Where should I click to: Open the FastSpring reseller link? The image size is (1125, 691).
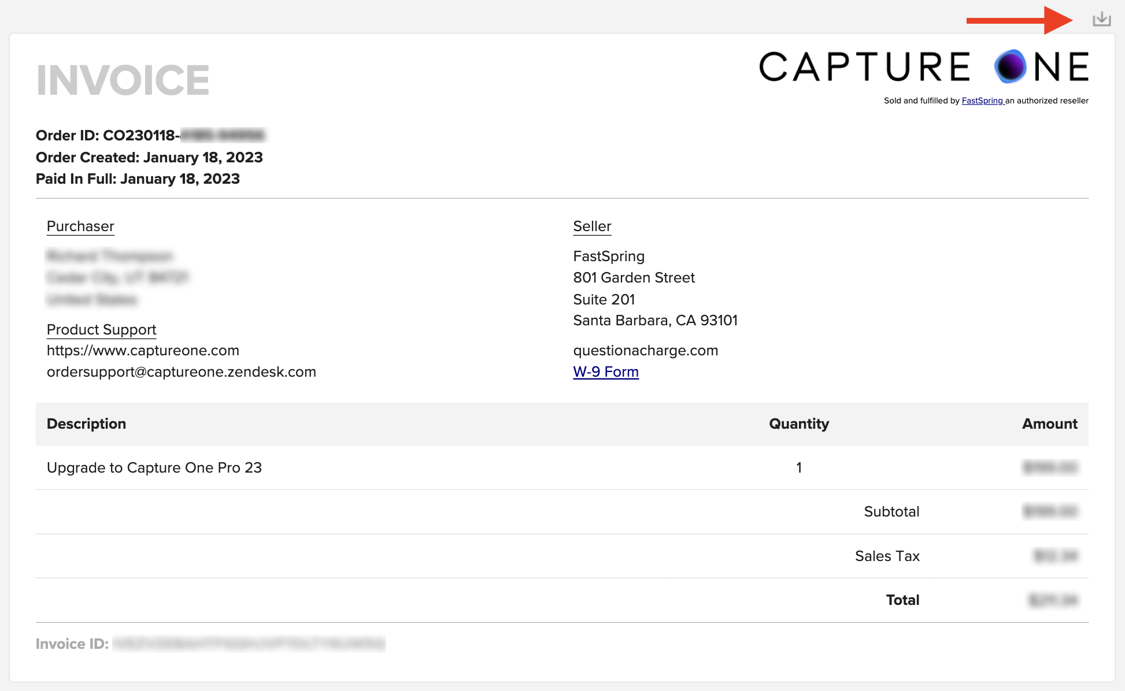tap(982, 101)
